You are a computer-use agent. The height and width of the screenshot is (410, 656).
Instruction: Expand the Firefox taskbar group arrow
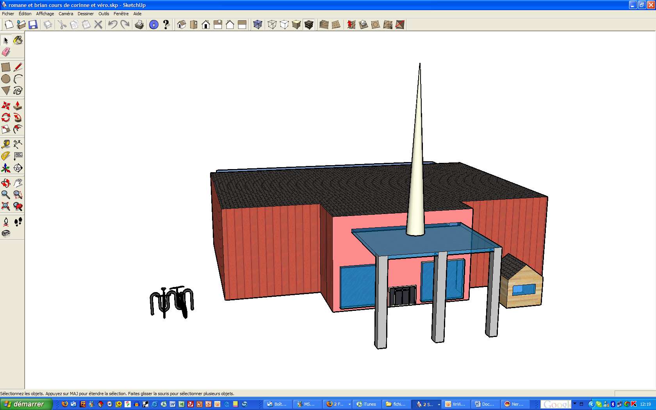tap(349, 404)
